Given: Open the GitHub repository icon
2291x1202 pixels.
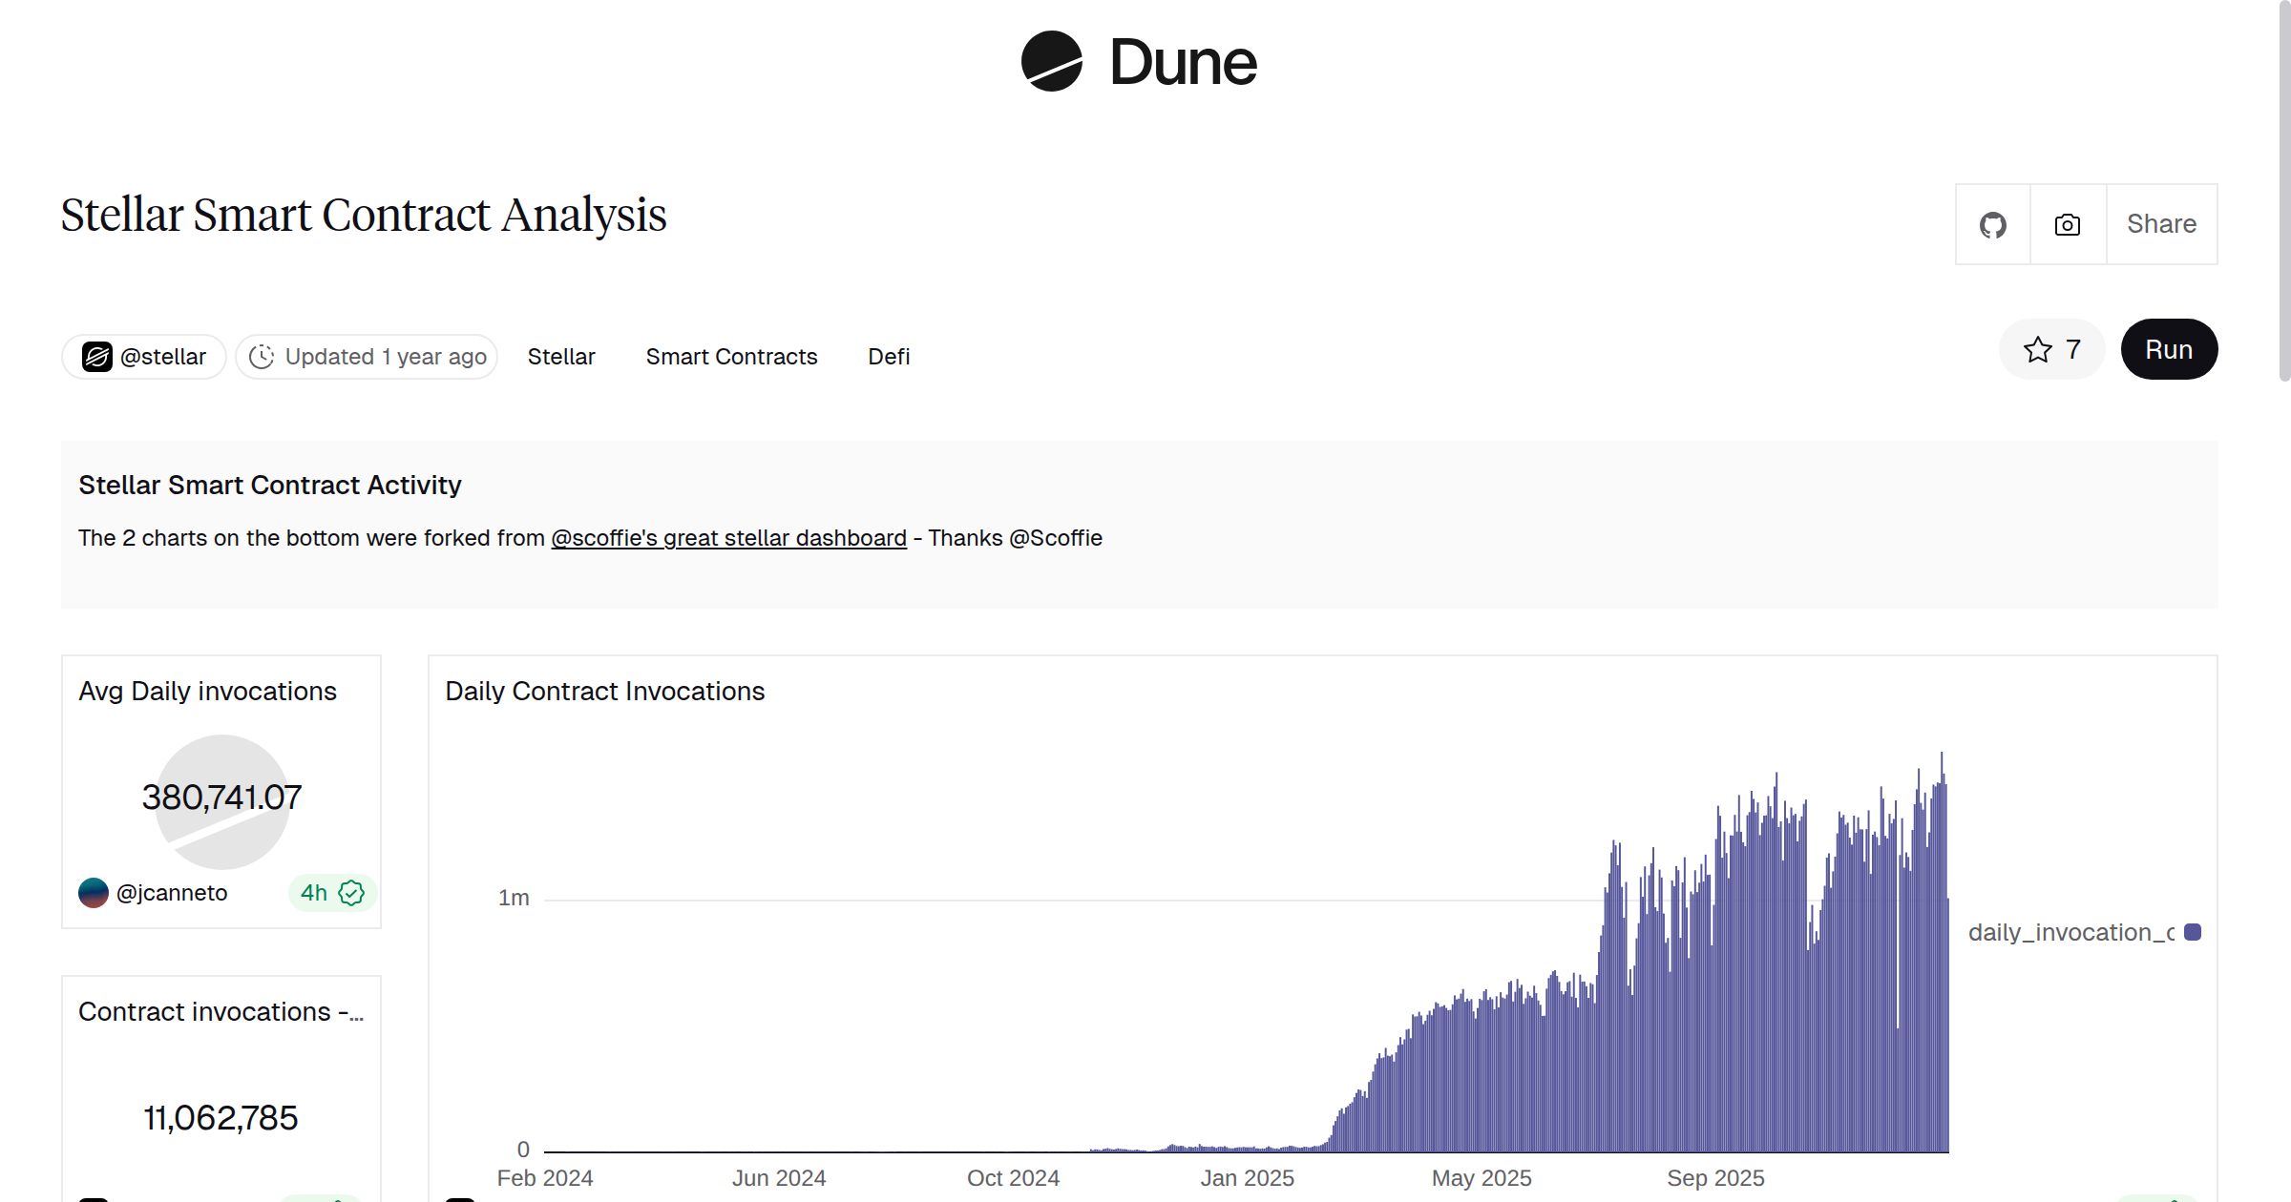Looking at the screenshot, I should [x=1992, y=225].
